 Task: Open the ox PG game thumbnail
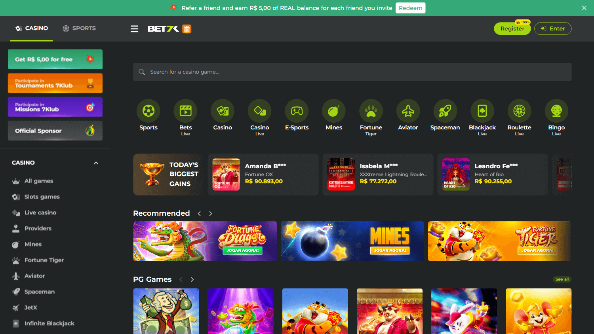click(x=390, y=311)
